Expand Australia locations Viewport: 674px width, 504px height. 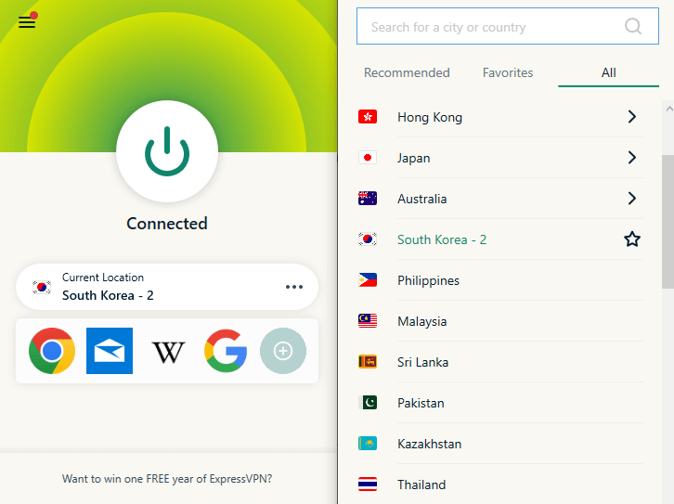pyautogui.click(x=631, y=198)
